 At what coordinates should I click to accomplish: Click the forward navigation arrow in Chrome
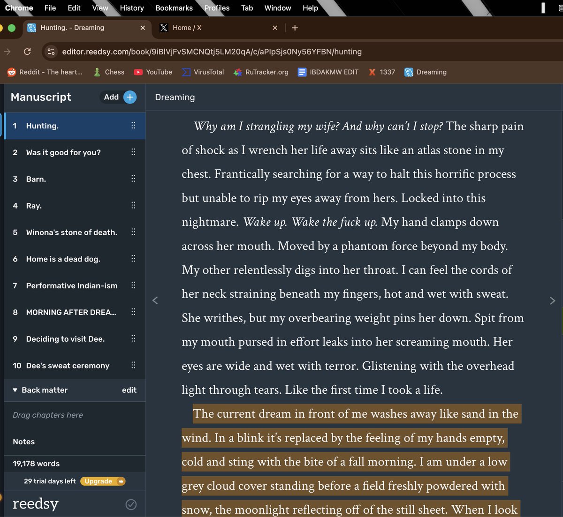tap(7, 52)
